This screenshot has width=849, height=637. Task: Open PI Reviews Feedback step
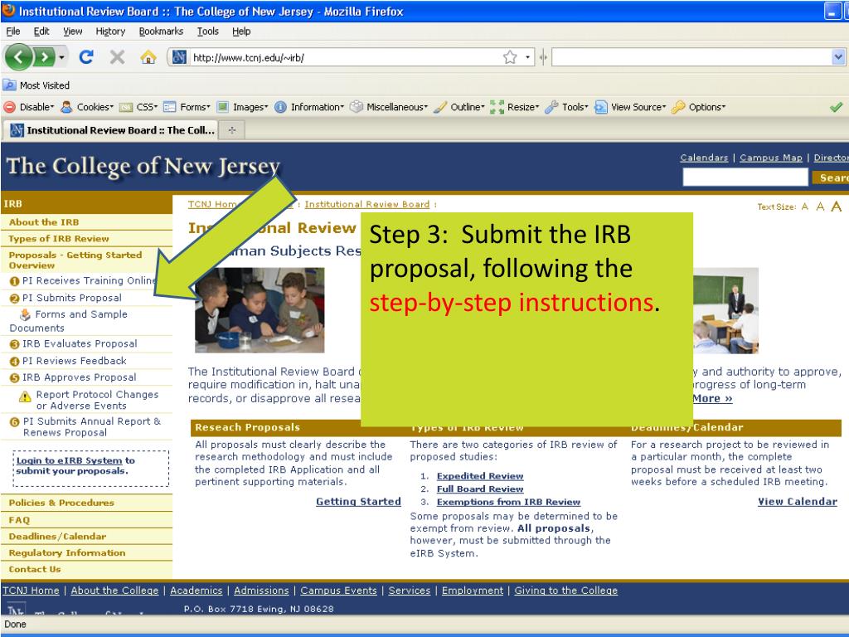click(x=68, y=361)
